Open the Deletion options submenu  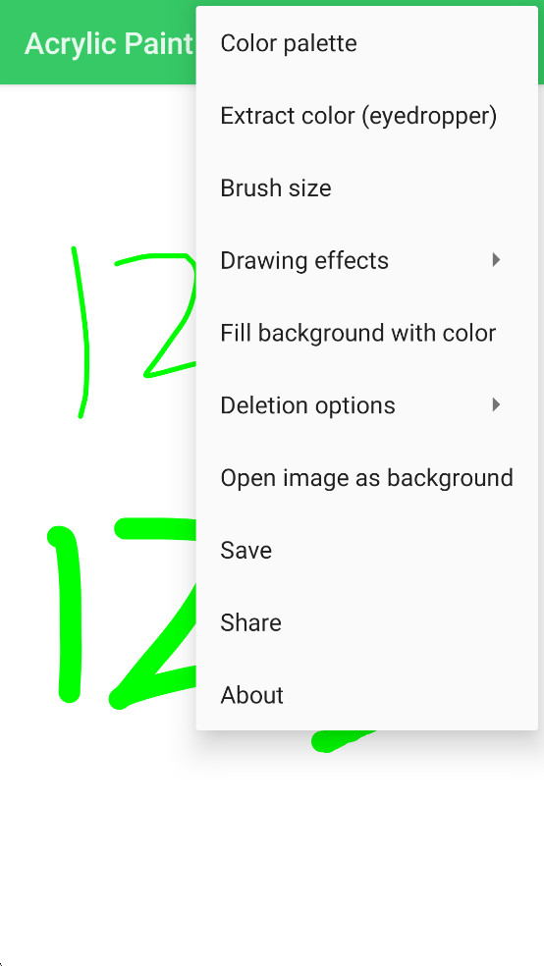coord(366,405)
